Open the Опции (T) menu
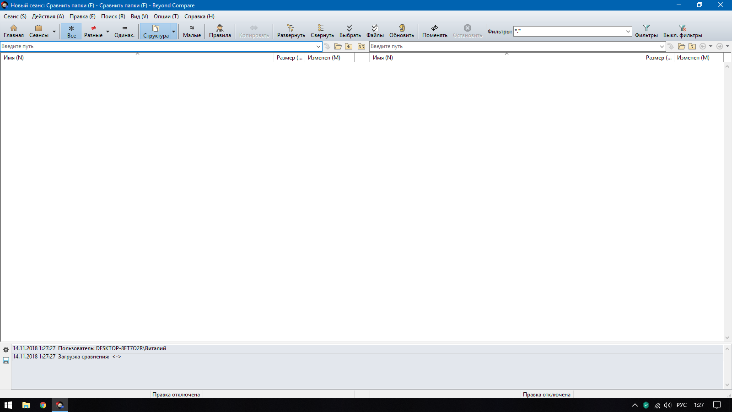 pos(166,16)
